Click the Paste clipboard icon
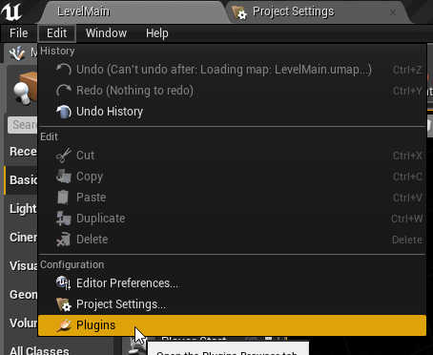Screen dimensions: 433x355 pyautogui.click(x=63, y=198)
